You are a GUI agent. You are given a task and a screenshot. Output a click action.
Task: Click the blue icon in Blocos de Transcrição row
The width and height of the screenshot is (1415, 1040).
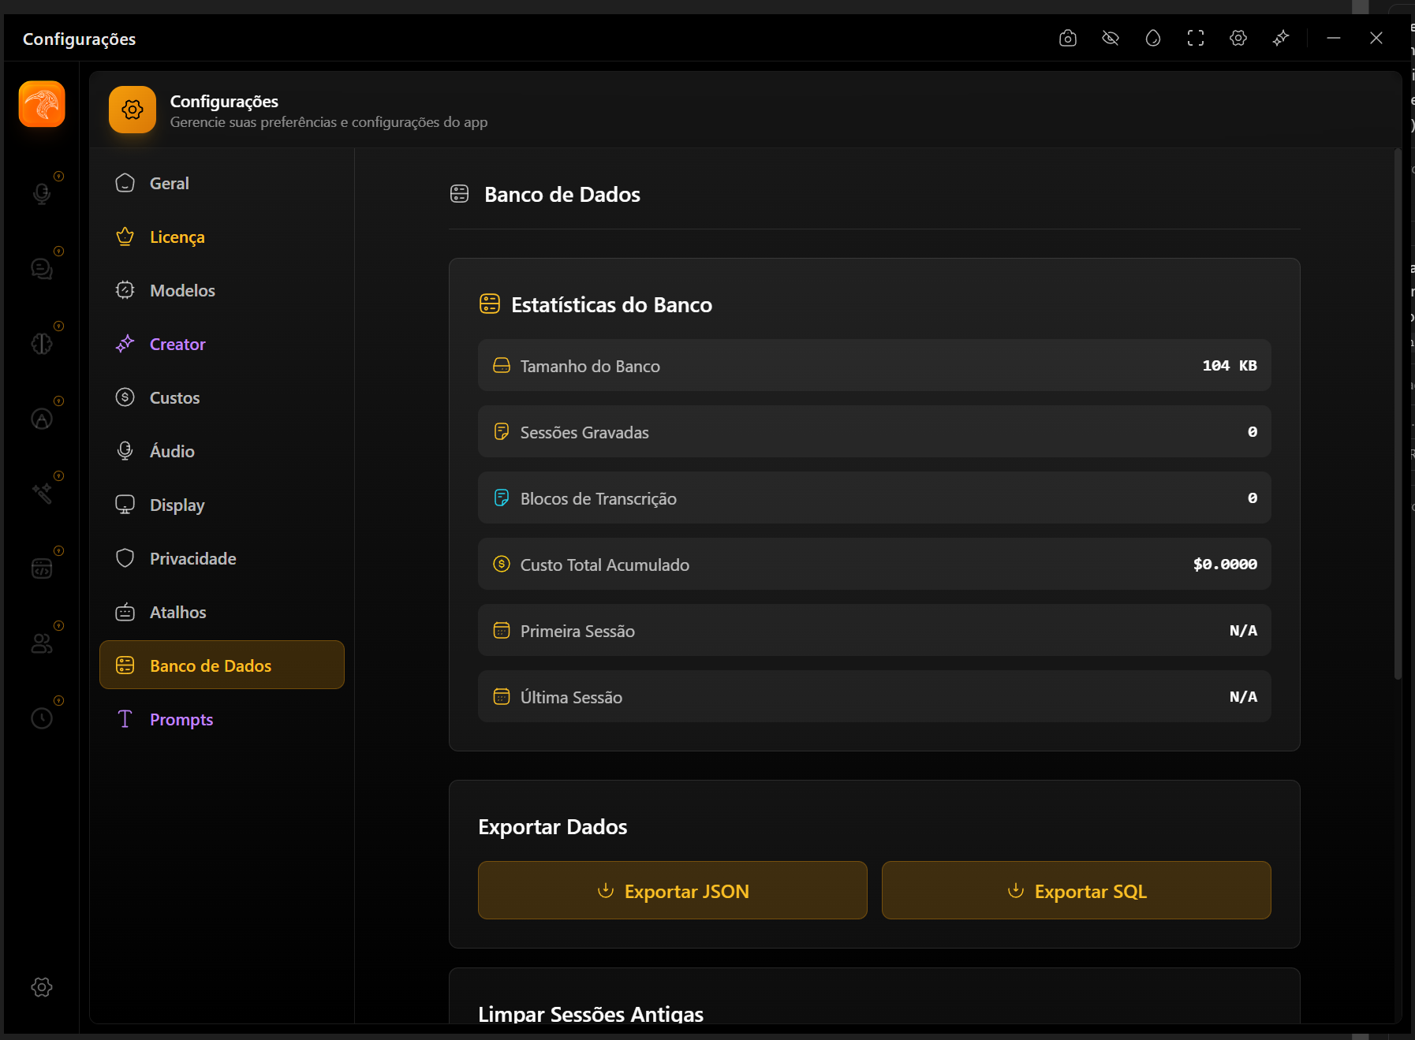point(502,498)
